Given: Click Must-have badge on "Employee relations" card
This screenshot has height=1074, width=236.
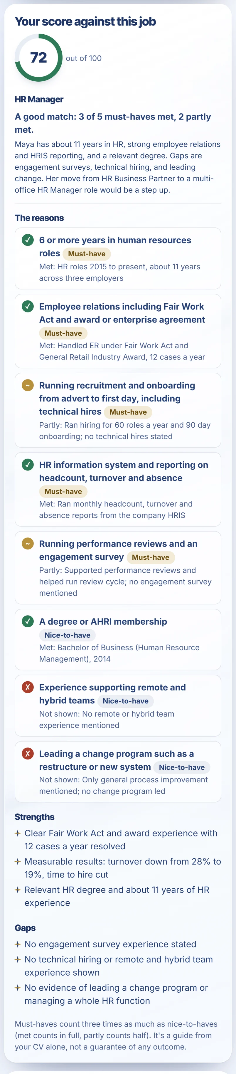Looking at the screenshot, I should coord(63,333).
